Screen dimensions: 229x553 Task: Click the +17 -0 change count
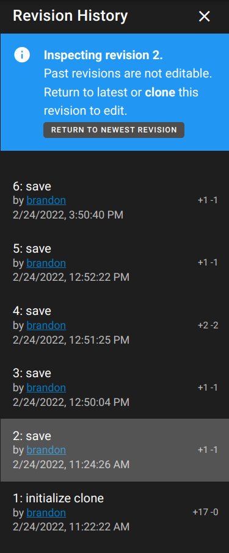(205, 512)
